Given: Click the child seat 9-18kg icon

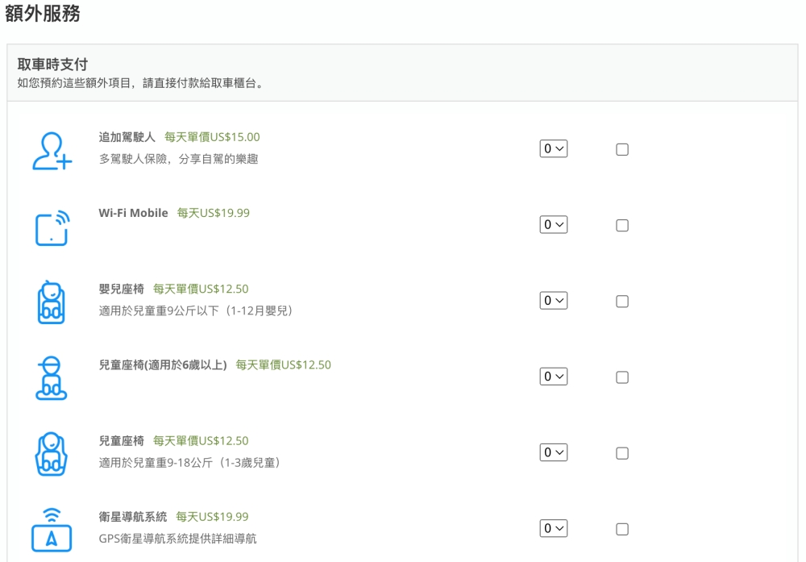Looking at the screenshot, I should tap(51, 453).
